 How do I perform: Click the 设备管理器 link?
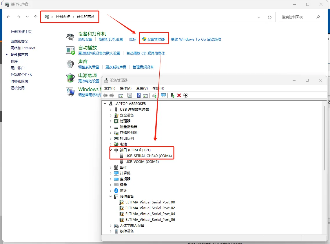(156, 39)
